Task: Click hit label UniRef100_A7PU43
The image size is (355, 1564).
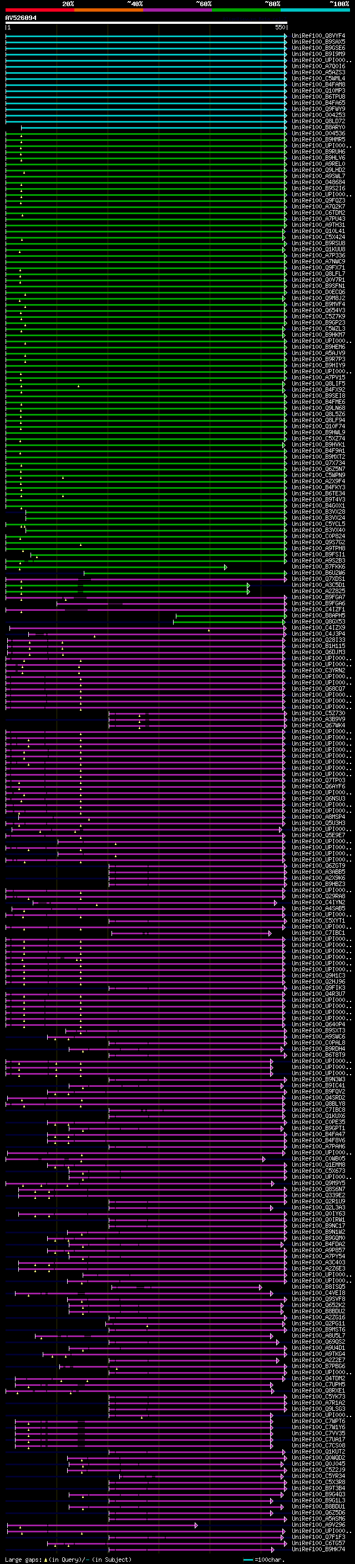Action: 318,219
